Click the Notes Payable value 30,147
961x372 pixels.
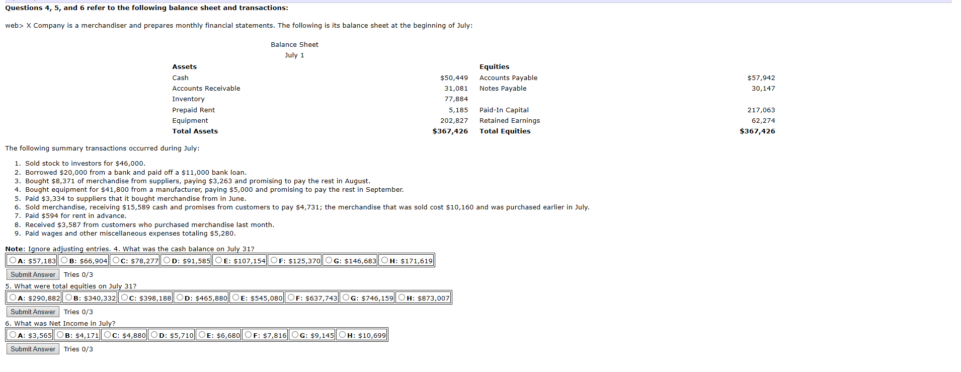point(763,89)
